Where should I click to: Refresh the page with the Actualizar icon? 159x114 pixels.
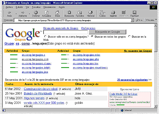coord(46,12)
